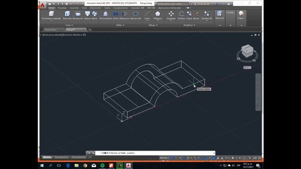Expand the Selección panel arrow
The height and width of the screenshot is (169, 301).
(x=220, y=25)
